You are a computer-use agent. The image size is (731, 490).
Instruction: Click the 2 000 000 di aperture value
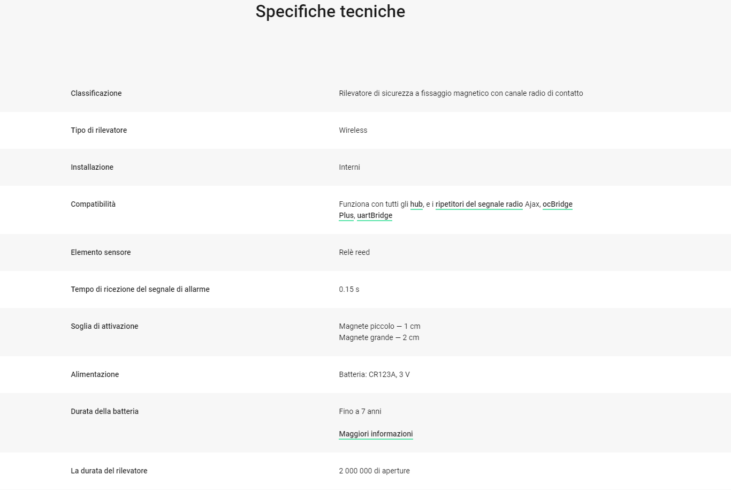click(x=374, y=471)
